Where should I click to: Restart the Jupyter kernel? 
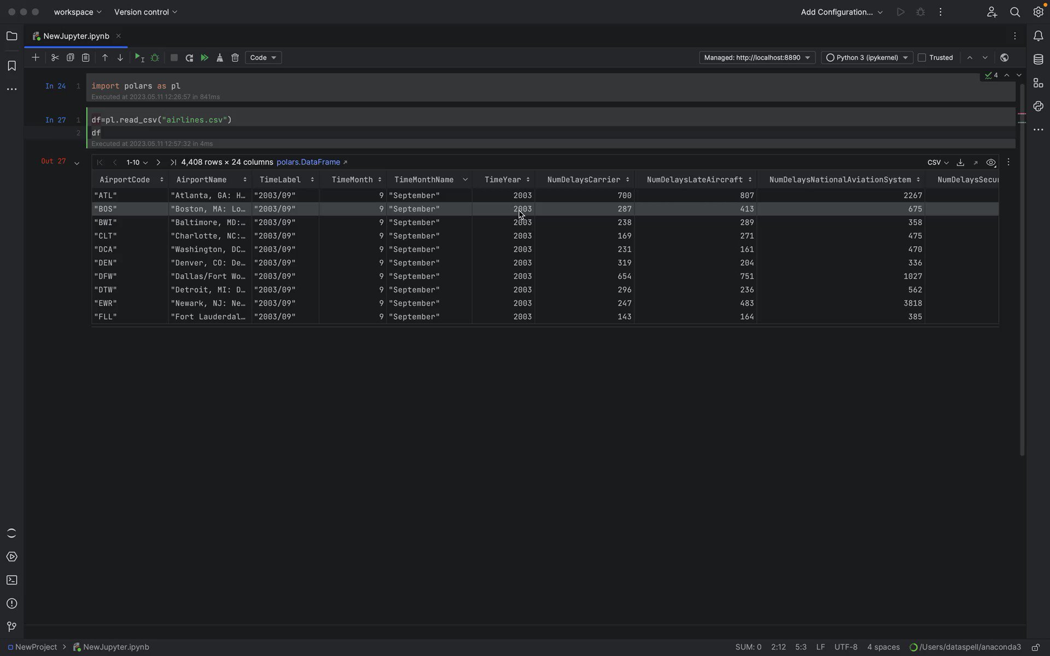point(189,57)
